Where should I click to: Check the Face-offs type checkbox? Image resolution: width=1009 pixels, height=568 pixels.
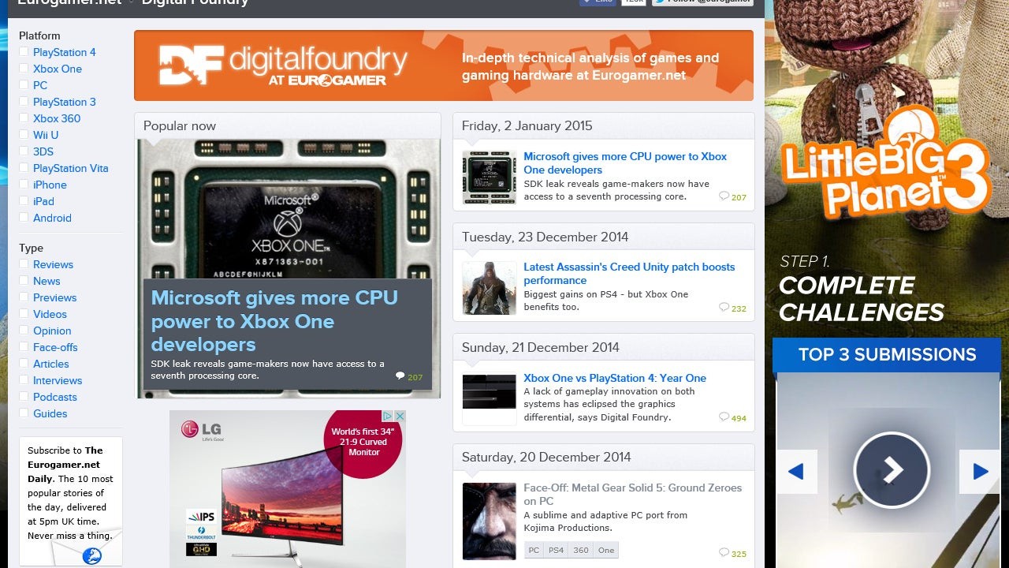click(24, 347)
